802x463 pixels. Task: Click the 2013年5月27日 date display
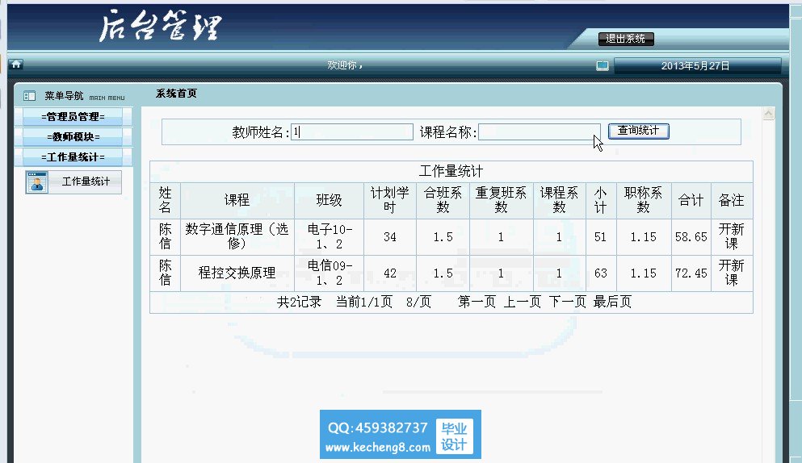695,66
